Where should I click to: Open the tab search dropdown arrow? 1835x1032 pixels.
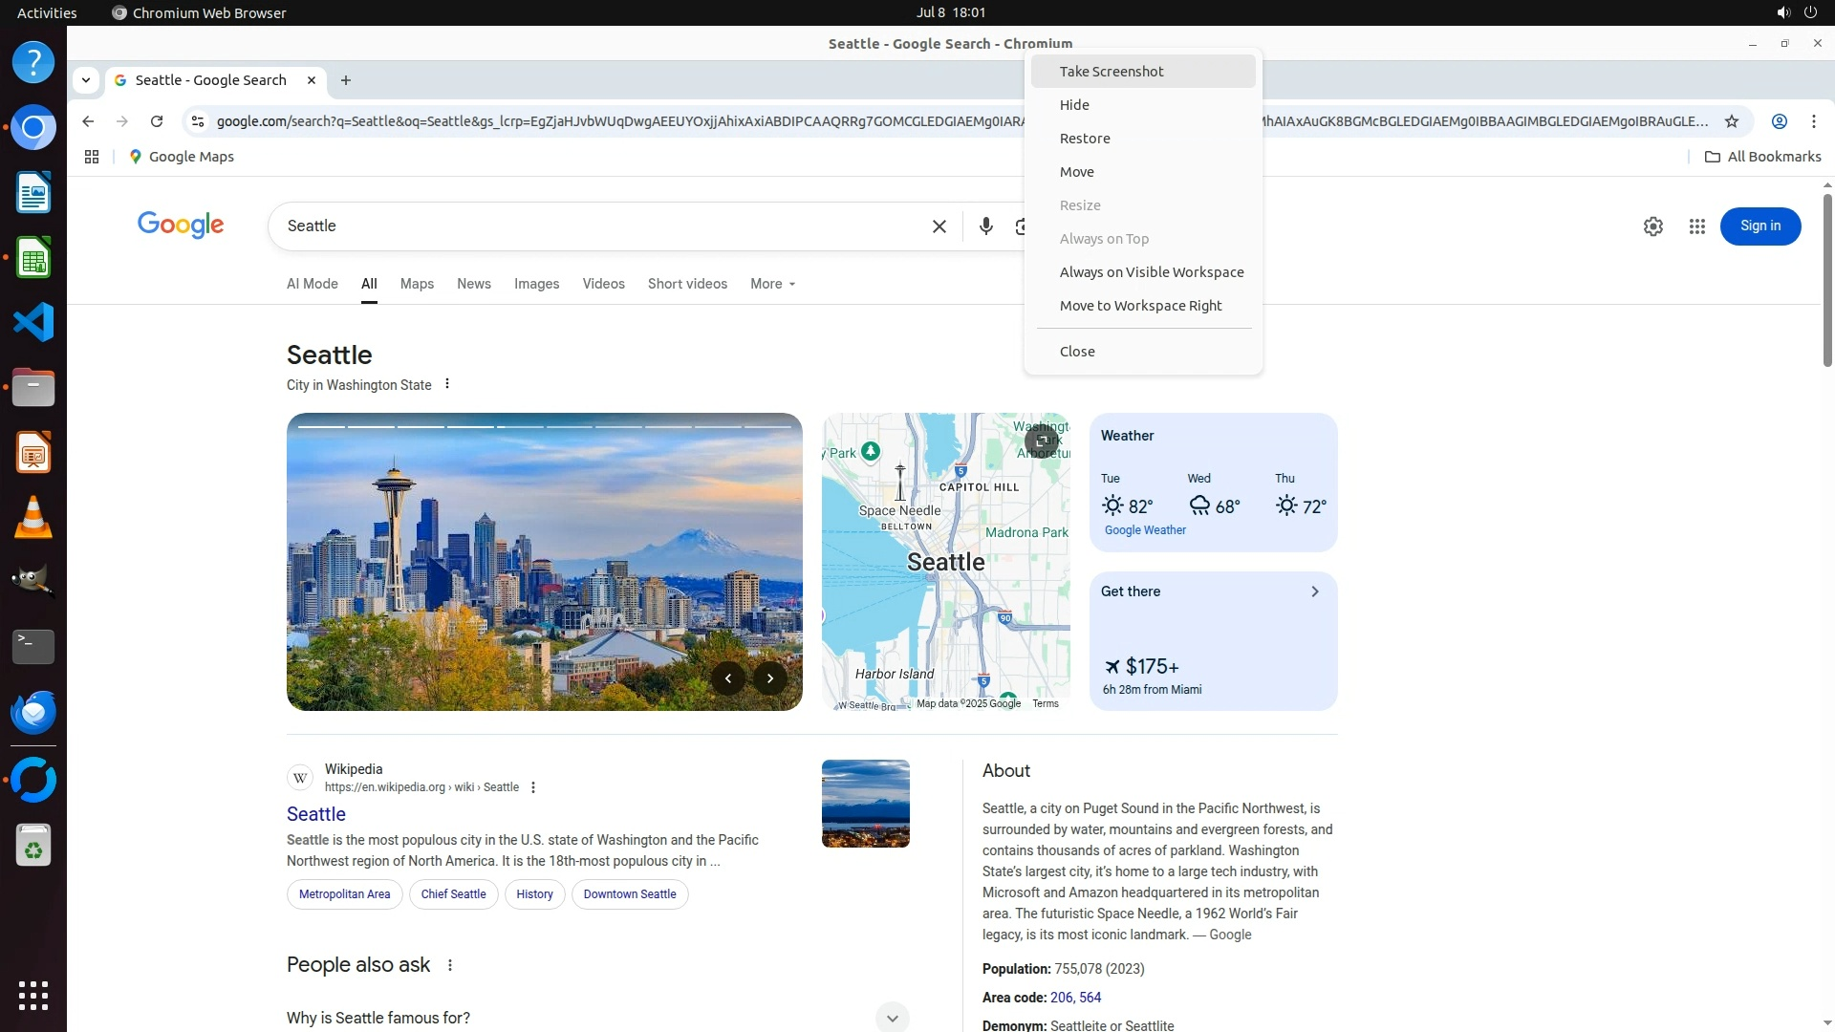click(x=86, y=80)
